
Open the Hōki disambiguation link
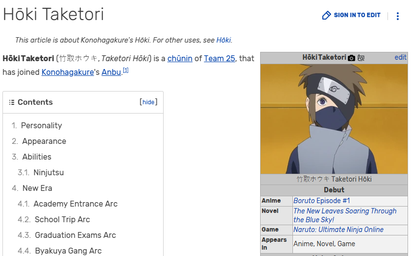pos(223,40)
